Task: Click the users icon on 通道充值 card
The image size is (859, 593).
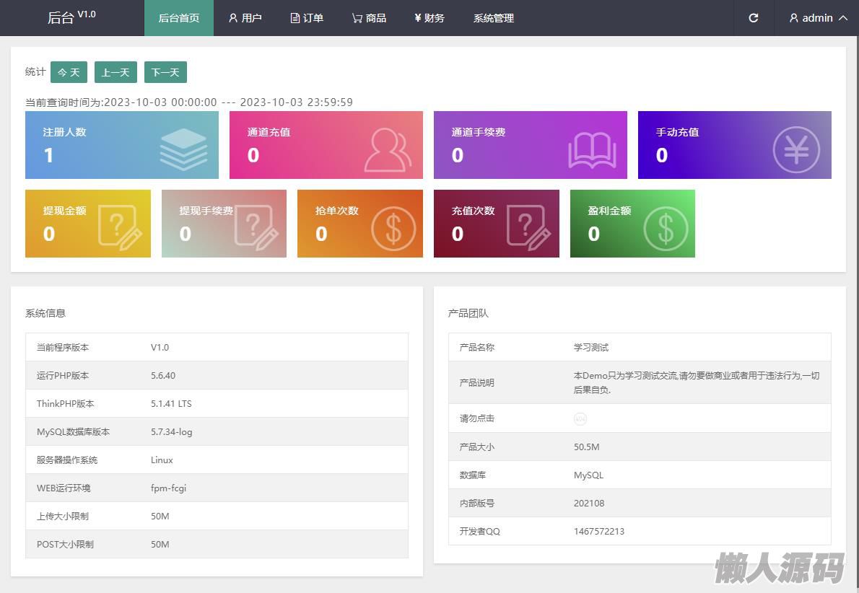Action: (x=388, y=149)
